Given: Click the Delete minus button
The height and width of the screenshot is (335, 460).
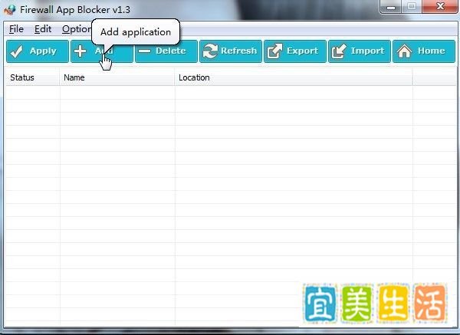Looking at the screenshot, I should click(x=166, y=51).
